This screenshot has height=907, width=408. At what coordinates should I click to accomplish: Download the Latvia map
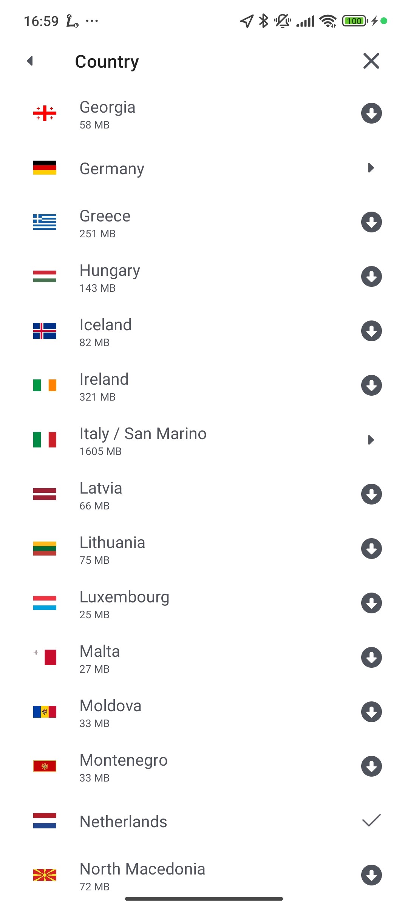[x=371, y=494]
